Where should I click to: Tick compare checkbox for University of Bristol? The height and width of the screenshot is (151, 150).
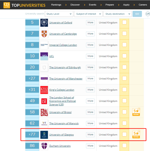[124, 112]
